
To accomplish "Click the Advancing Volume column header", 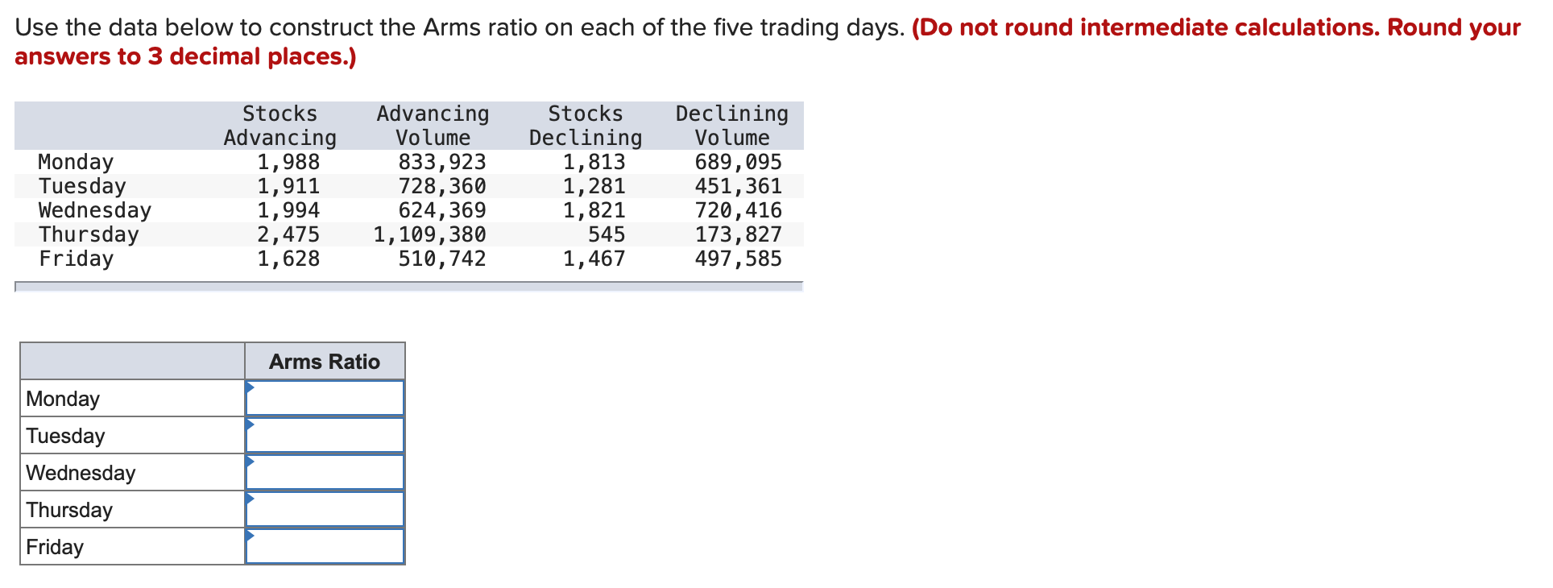I will click(x=433, y=125).
